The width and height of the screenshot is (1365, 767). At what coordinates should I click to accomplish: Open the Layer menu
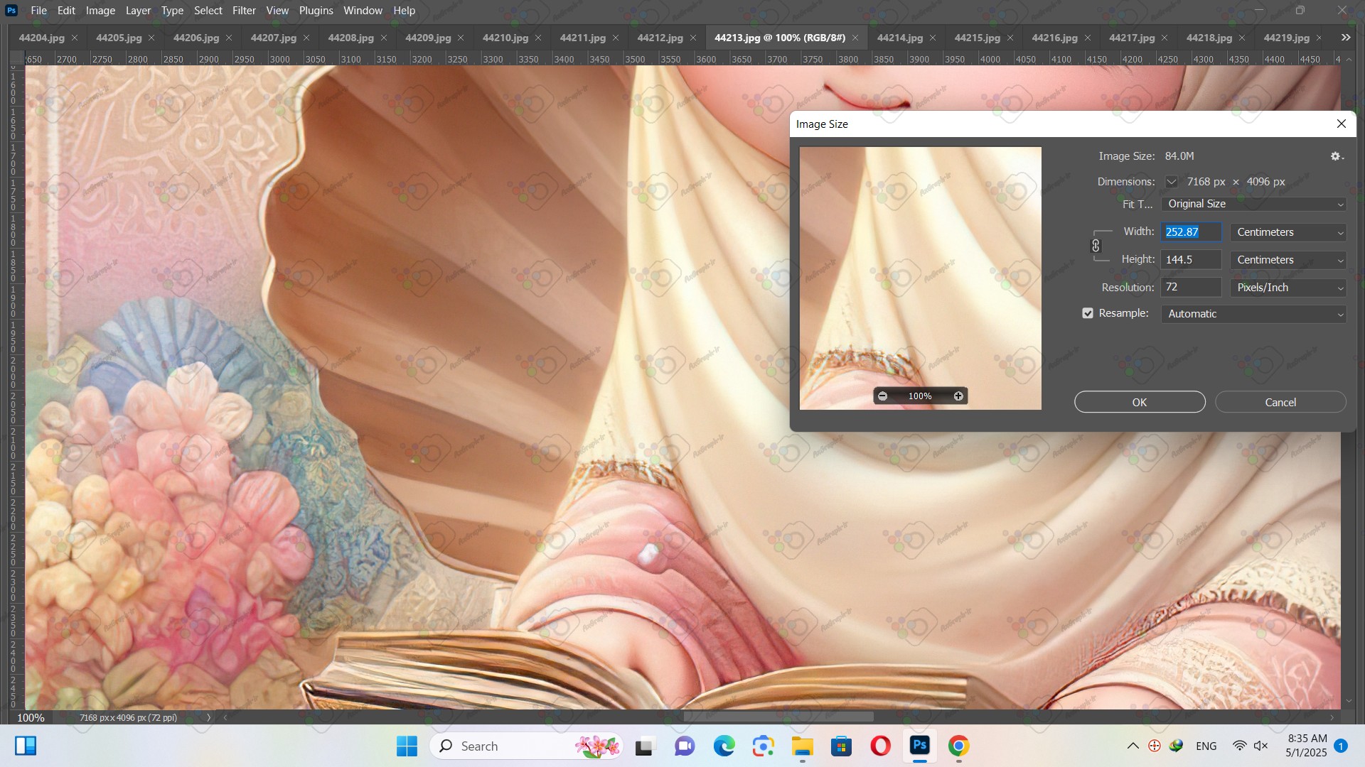coord(138,11)
